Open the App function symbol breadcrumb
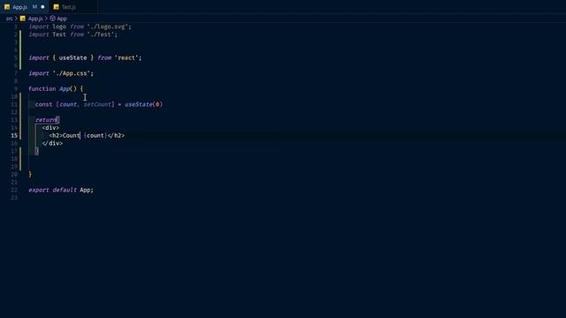 [x=62, y=19]
